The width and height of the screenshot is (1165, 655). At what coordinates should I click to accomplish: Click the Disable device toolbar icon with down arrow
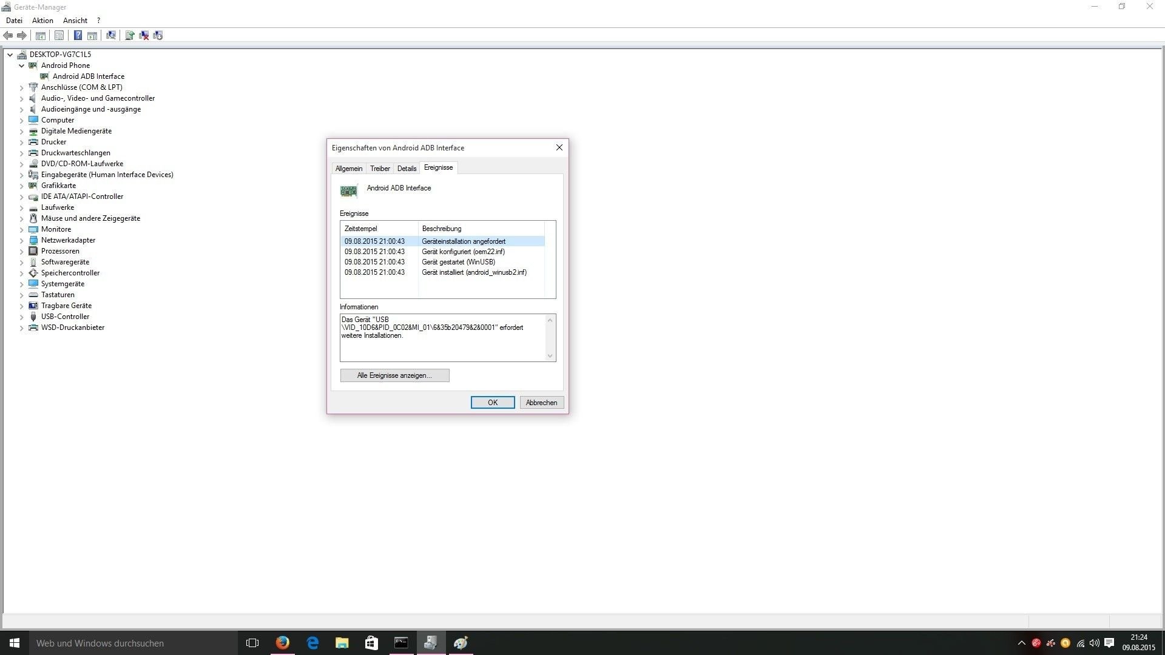click(158, 36)
